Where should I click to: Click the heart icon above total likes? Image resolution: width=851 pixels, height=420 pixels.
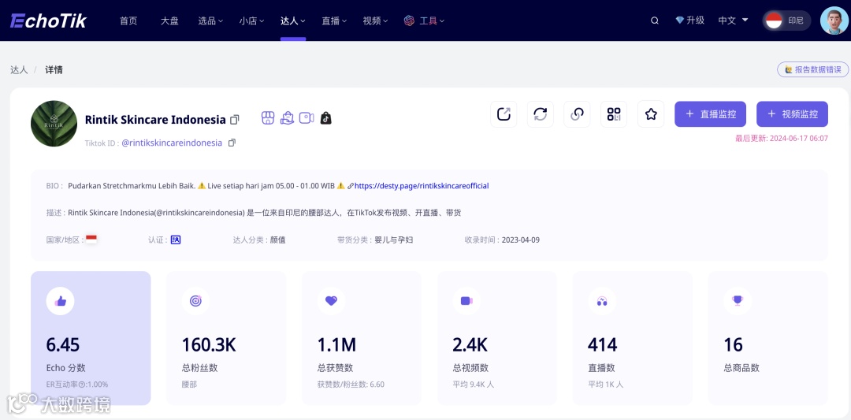(x=331, y=301)
